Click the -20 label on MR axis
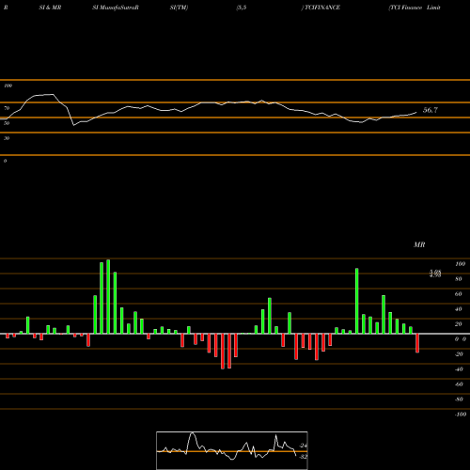Viewport: 470px width, 470px height. [459, 354]
